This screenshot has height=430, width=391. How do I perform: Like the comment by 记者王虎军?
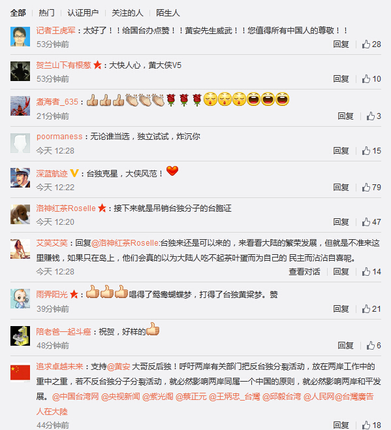(371, 44)
